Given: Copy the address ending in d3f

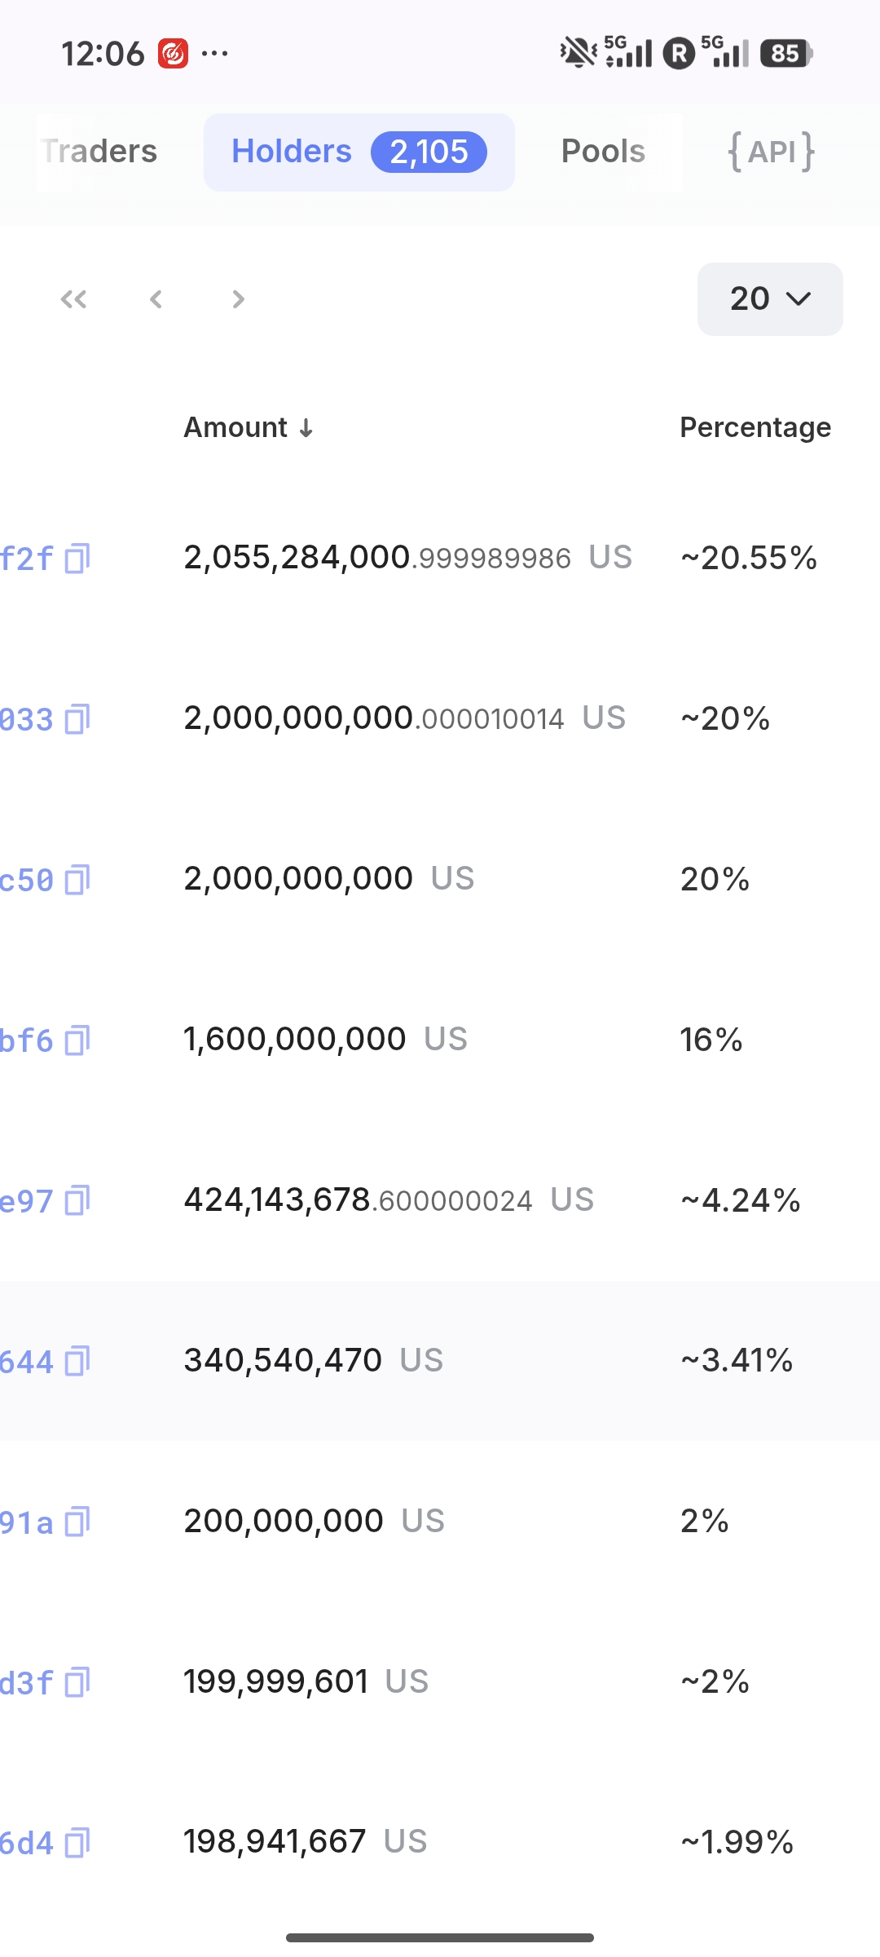Looking at the screenshot, I should [77, 1682].
